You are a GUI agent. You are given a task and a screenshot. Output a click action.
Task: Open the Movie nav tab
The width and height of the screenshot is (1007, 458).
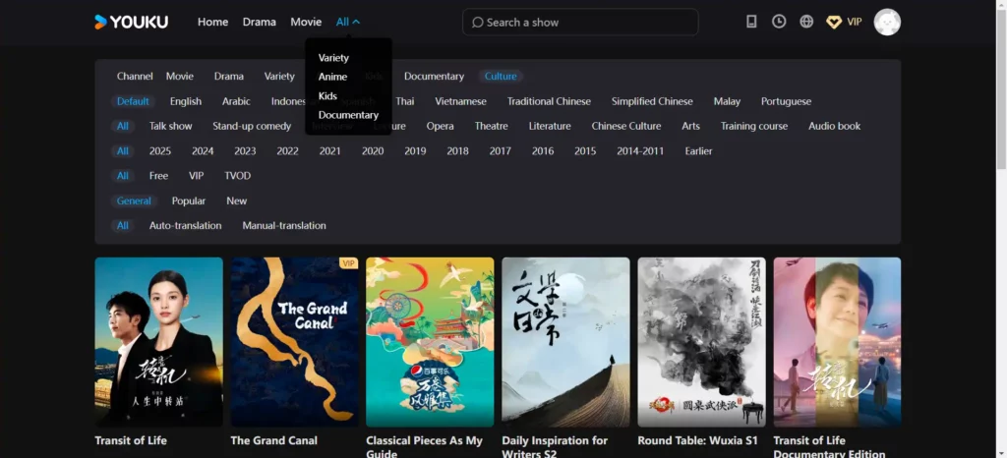(x=306, y=22)
